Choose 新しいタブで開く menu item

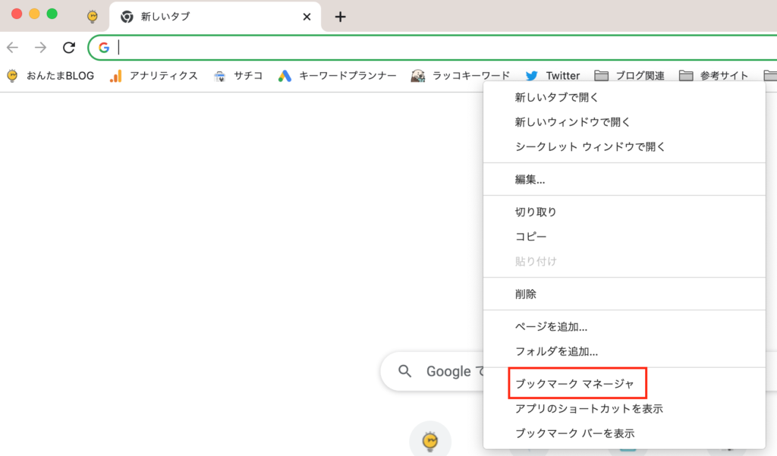pos(624,98)
